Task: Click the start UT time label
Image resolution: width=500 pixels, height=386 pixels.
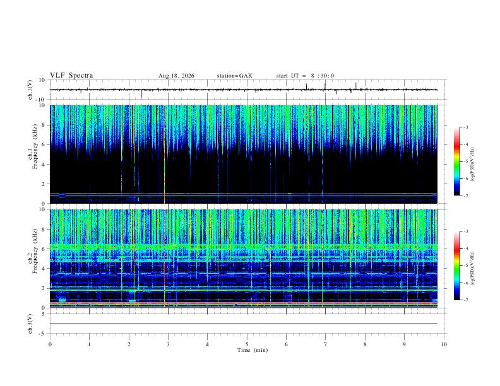Action: [x=305, y=76]
